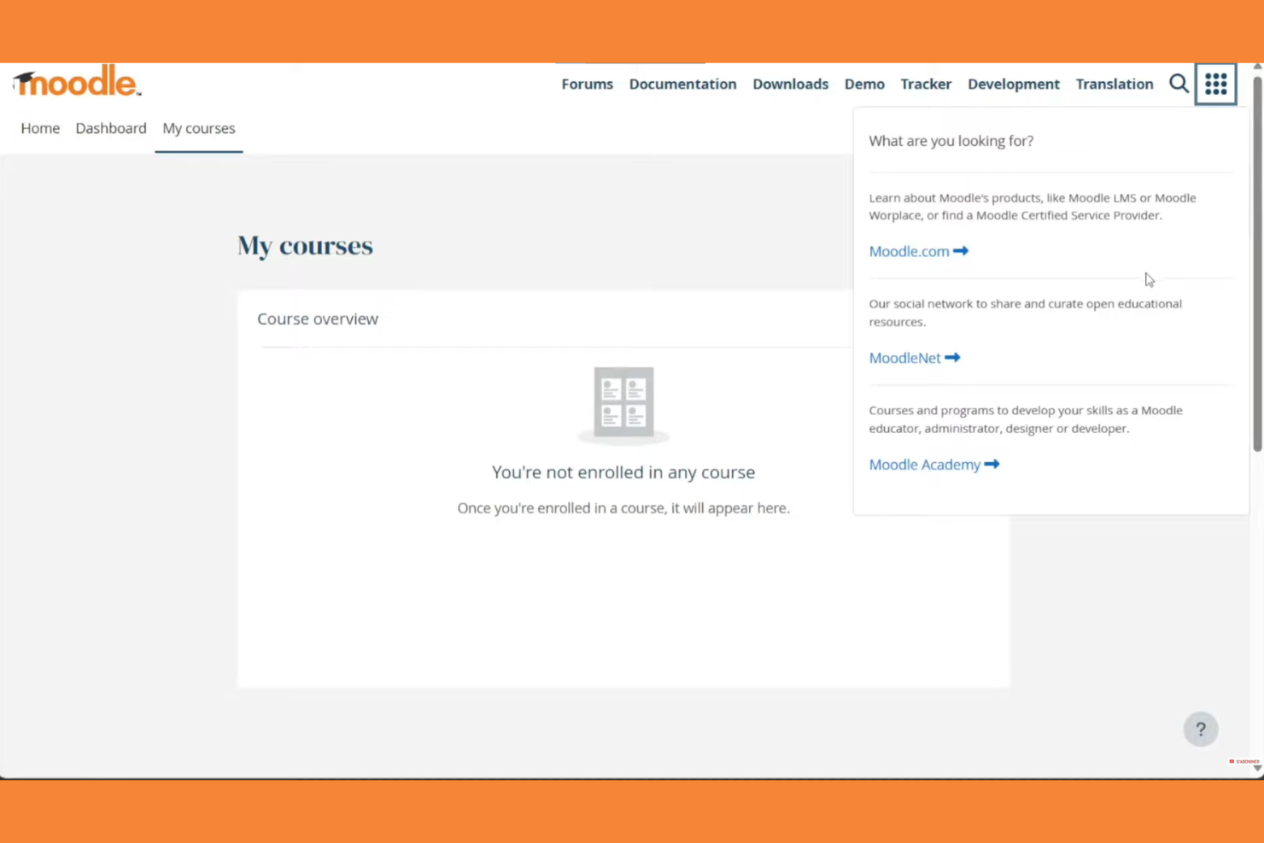This screenshot has width=1264, height=843.
Task: Click the arrow icon beside Moodle.com
Action: point(961,251)
